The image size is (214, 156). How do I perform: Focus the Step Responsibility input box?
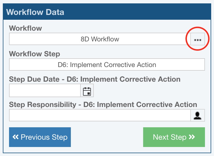100,115
